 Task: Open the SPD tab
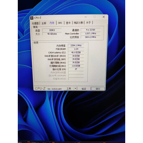click(60, 23)
